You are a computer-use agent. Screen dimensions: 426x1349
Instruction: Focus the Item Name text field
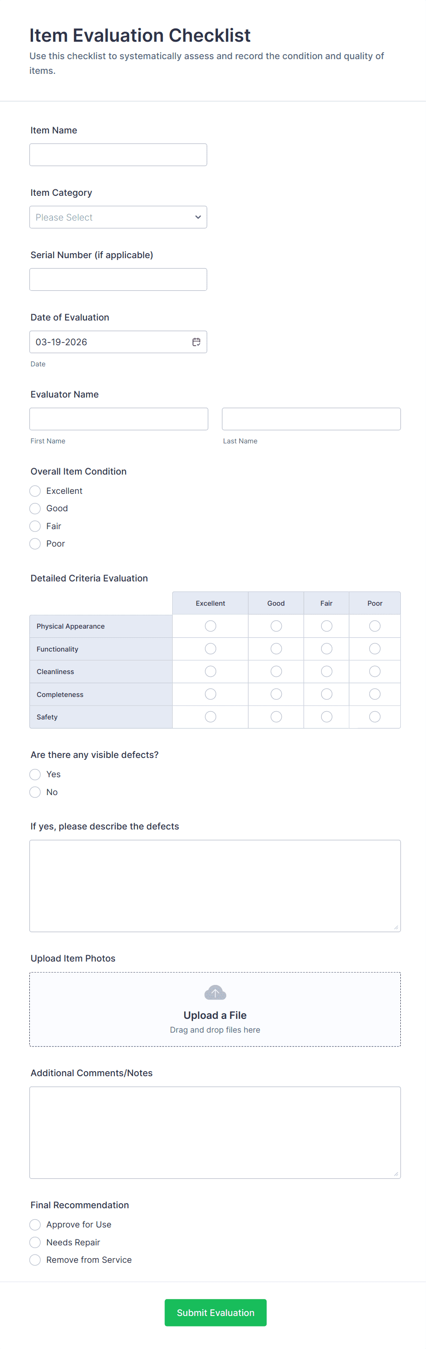coord(118,155)
